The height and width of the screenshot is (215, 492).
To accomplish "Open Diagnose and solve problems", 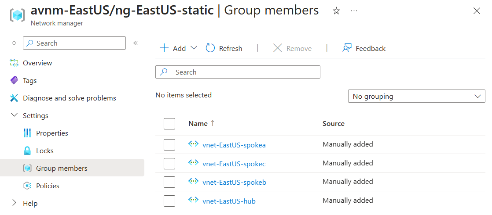I will pos(69,98).
